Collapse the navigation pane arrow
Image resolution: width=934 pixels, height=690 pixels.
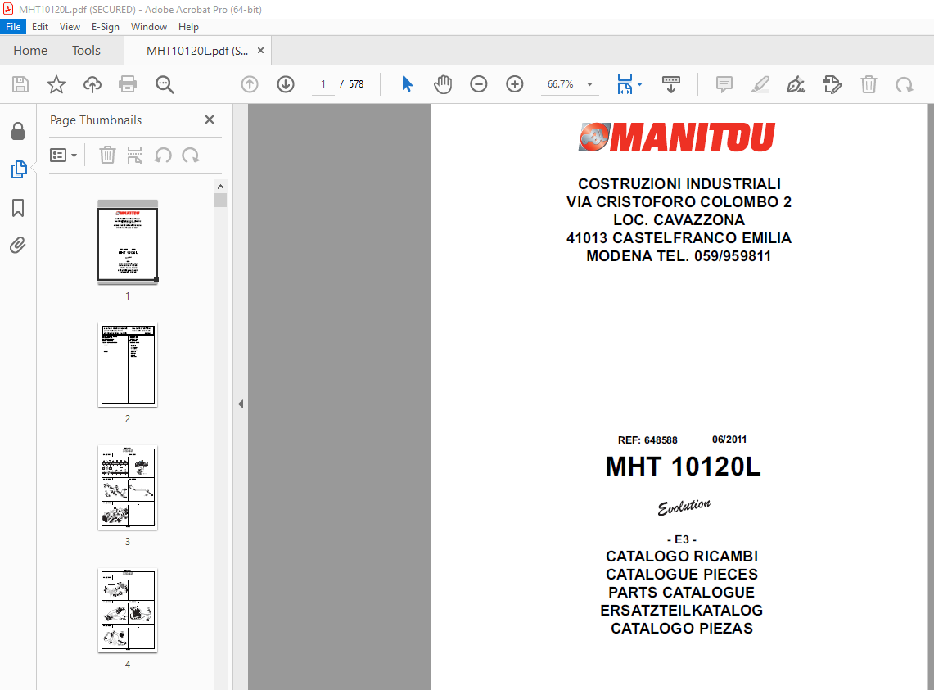point(241,404)
